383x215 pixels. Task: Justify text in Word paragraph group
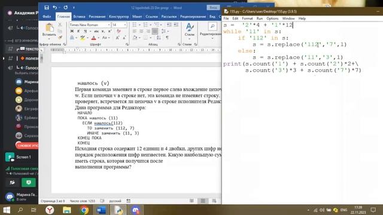click(x=155, y=31)
